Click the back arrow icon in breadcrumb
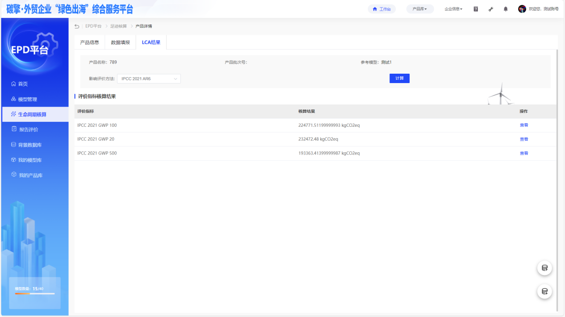The image size is (565, 317). click(77, 26)
